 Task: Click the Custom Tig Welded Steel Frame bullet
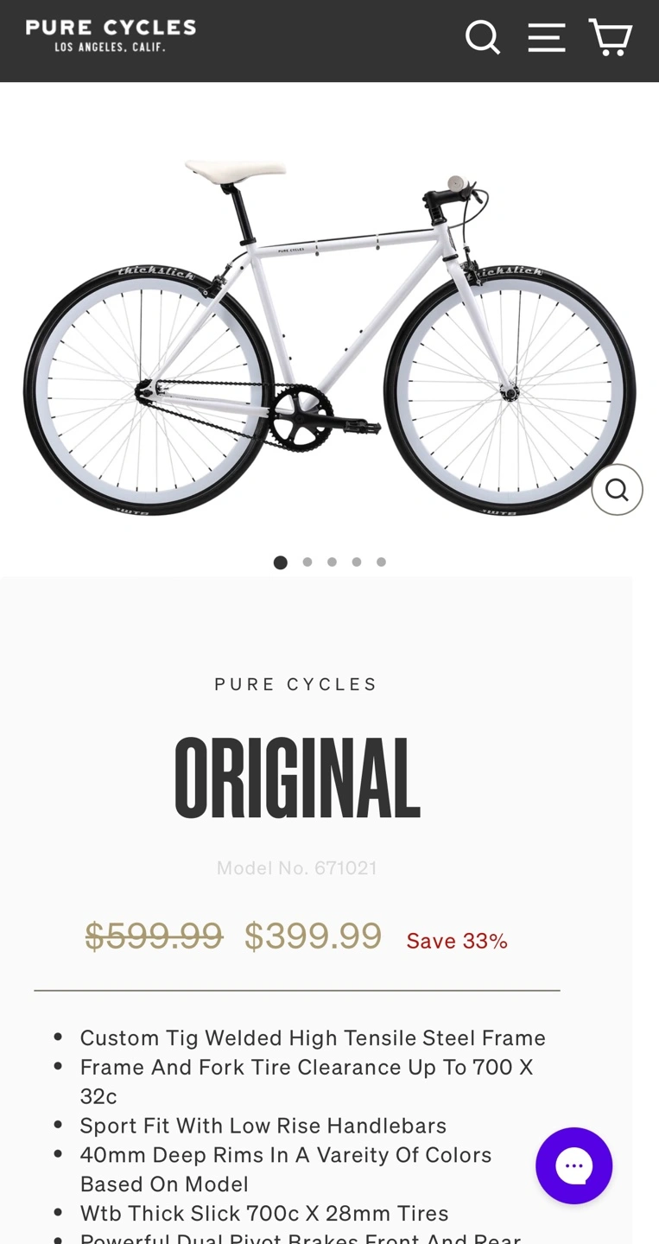coord(313,1038)
